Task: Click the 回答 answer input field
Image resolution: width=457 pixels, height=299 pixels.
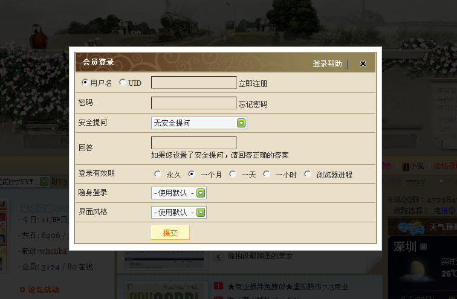Action: 194,143
